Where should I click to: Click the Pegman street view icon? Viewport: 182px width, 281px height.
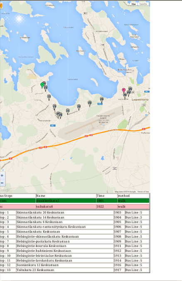tap(1, 5)
